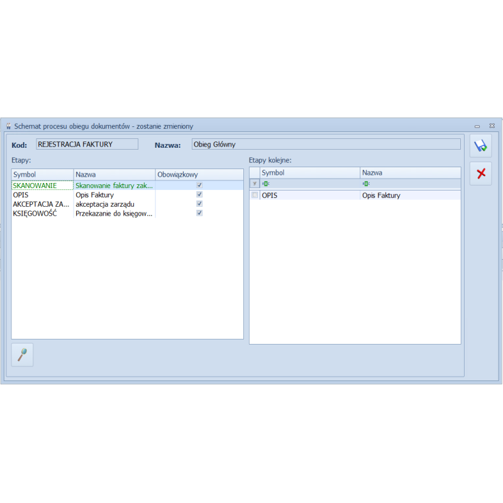The width and height of the screenshot is (503, 503).
Task: Click the magnifier preview button below Etapy
Action: (23, 355)
